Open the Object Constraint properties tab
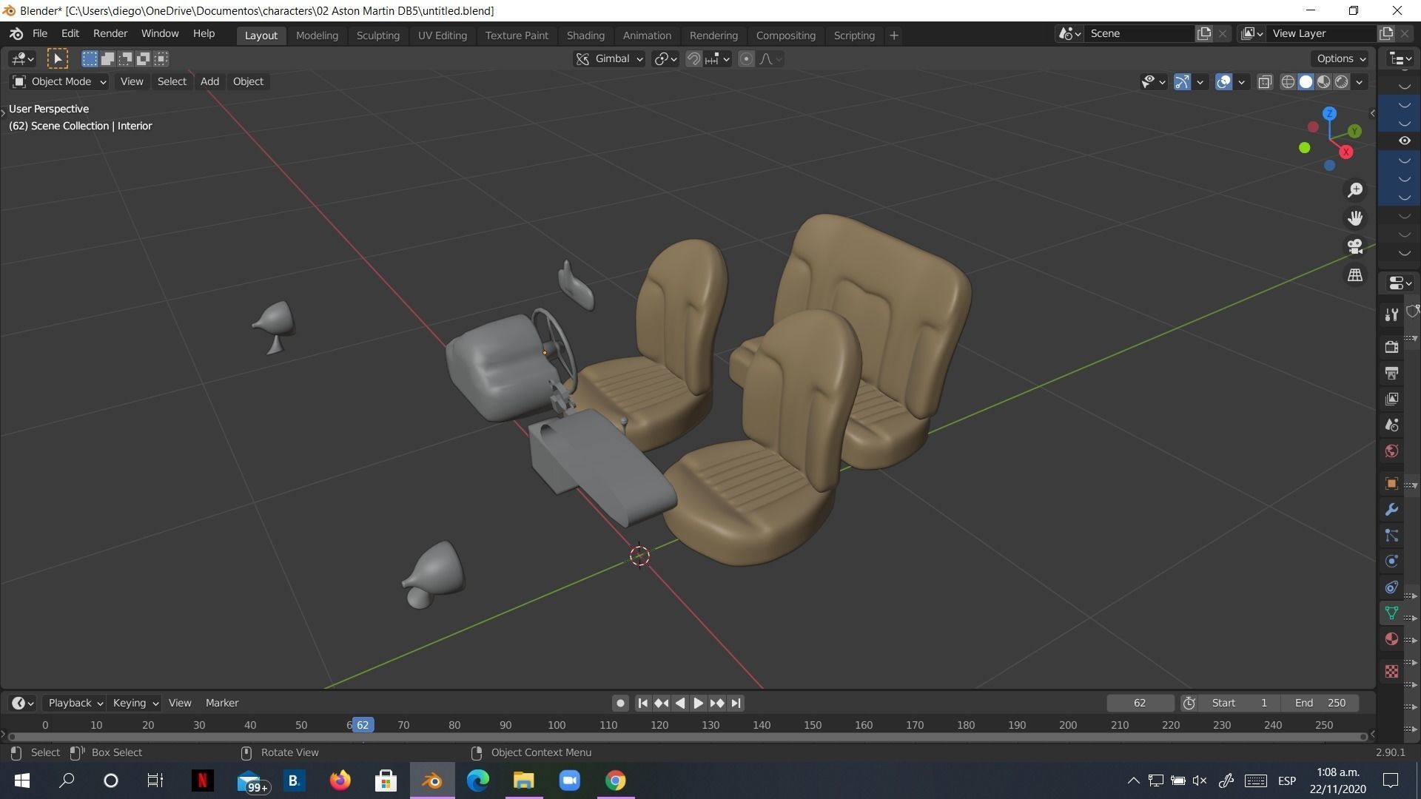 1391,587
